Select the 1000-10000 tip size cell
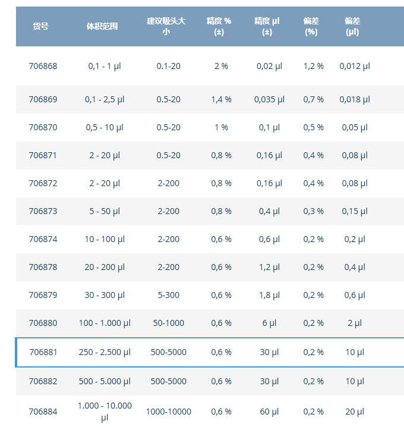 point(169,412)
